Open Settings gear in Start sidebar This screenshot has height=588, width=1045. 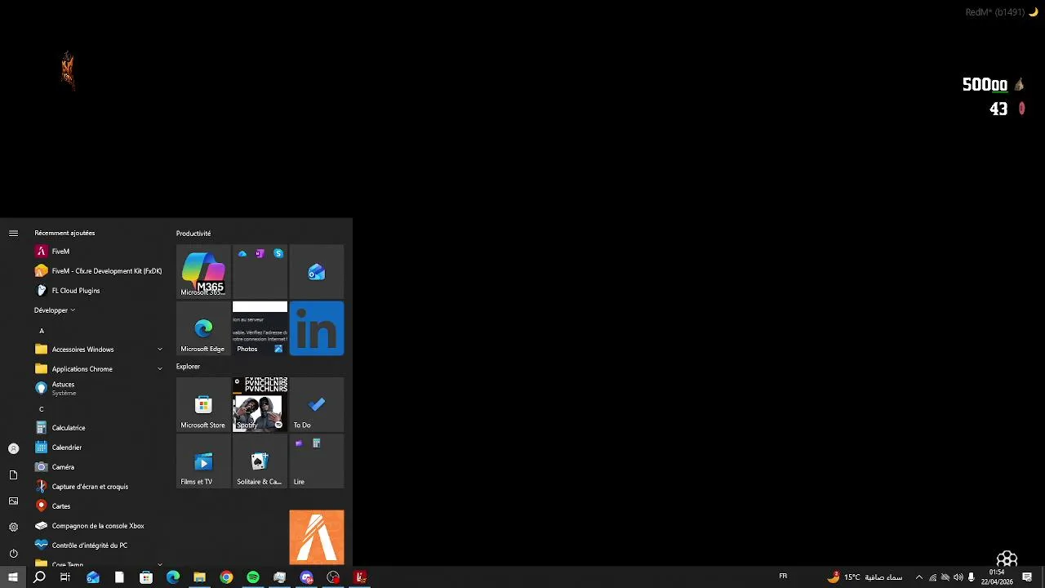click(x=13, y=527)
